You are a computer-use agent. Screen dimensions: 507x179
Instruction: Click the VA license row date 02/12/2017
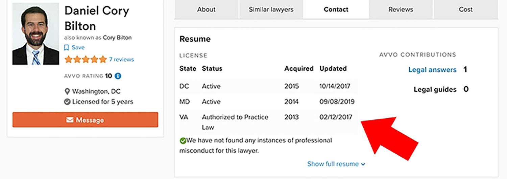pyautogui.click(x=336, y=117)
